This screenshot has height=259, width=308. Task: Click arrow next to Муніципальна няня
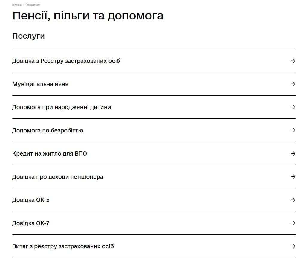click(x=293, y=84)
